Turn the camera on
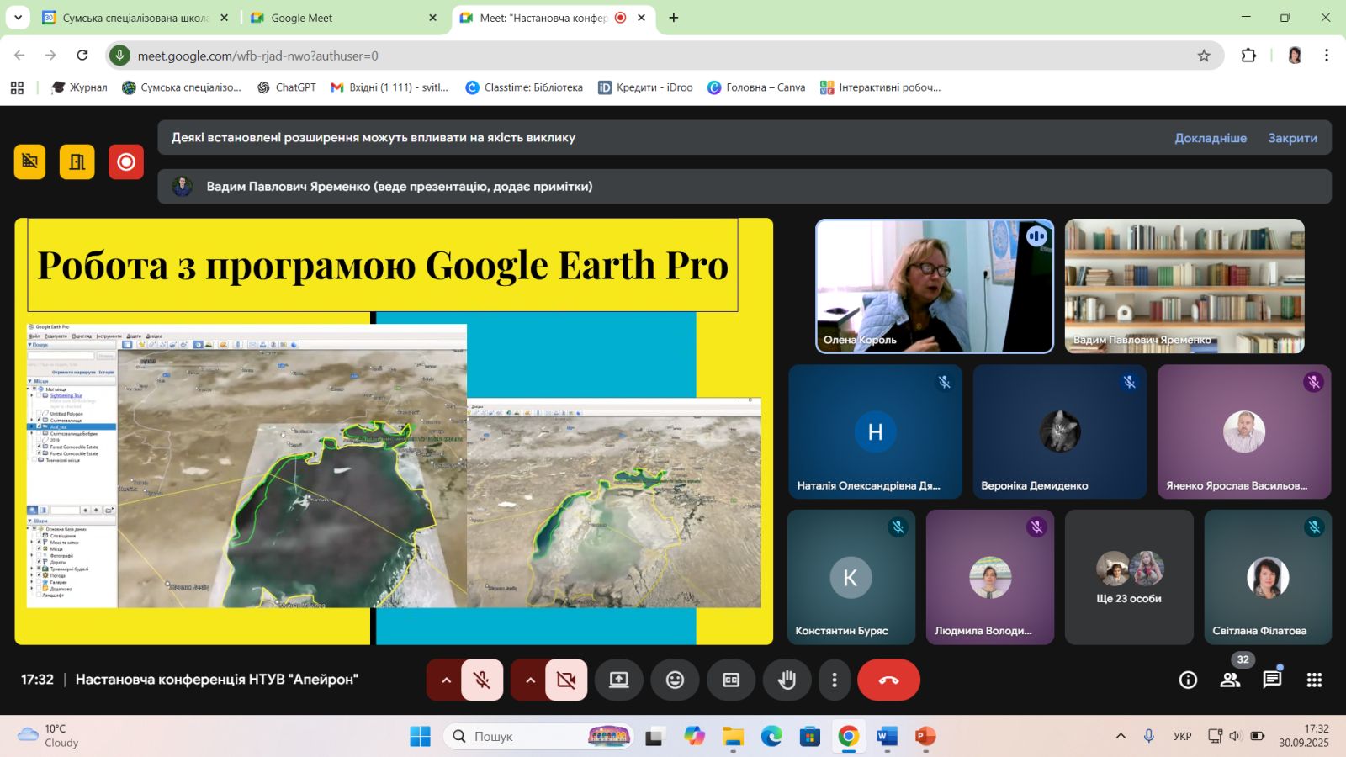Screen dimensions: 1346x757 click(566, 680)
